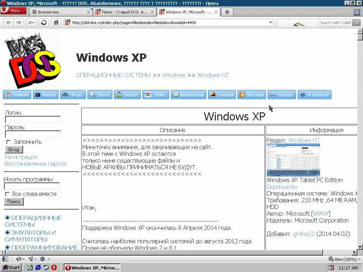363x272 pixels.
Task: Launch Internet Explorer from quick launch
Action: (x=38, y=268)
